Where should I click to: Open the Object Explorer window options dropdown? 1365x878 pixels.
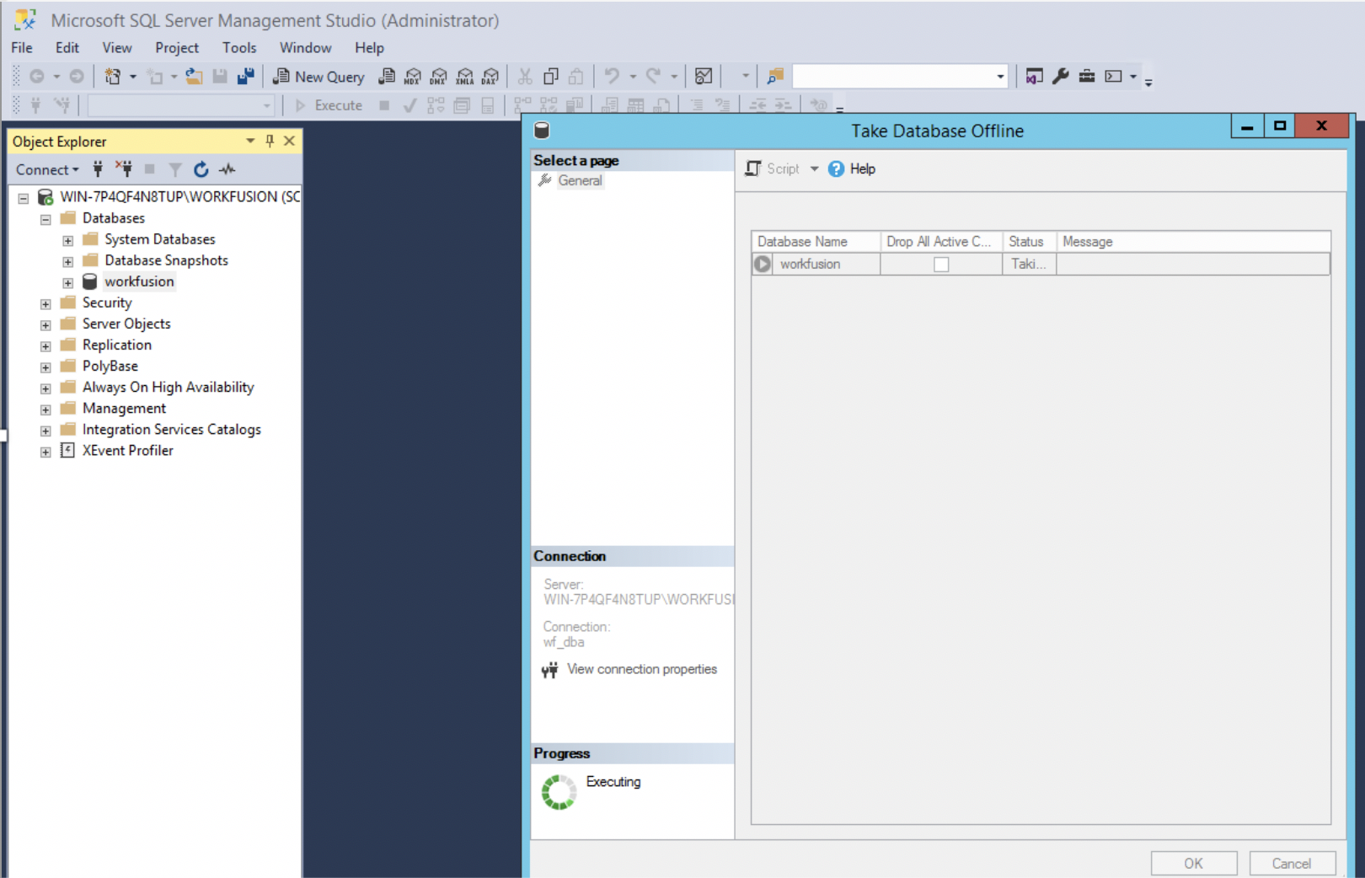click(250, 141)
